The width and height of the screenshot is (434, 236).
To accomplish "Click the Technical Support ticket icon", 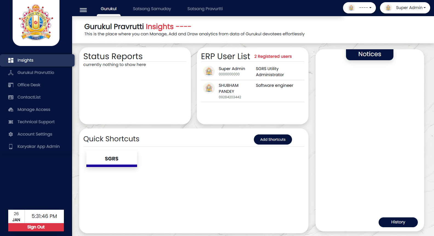I will pos(11,122).
